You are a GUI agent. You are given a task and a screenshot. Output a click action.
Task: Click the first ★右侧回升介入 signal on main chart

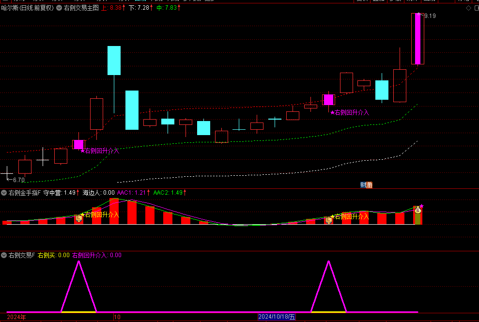[x=100, y=151]
